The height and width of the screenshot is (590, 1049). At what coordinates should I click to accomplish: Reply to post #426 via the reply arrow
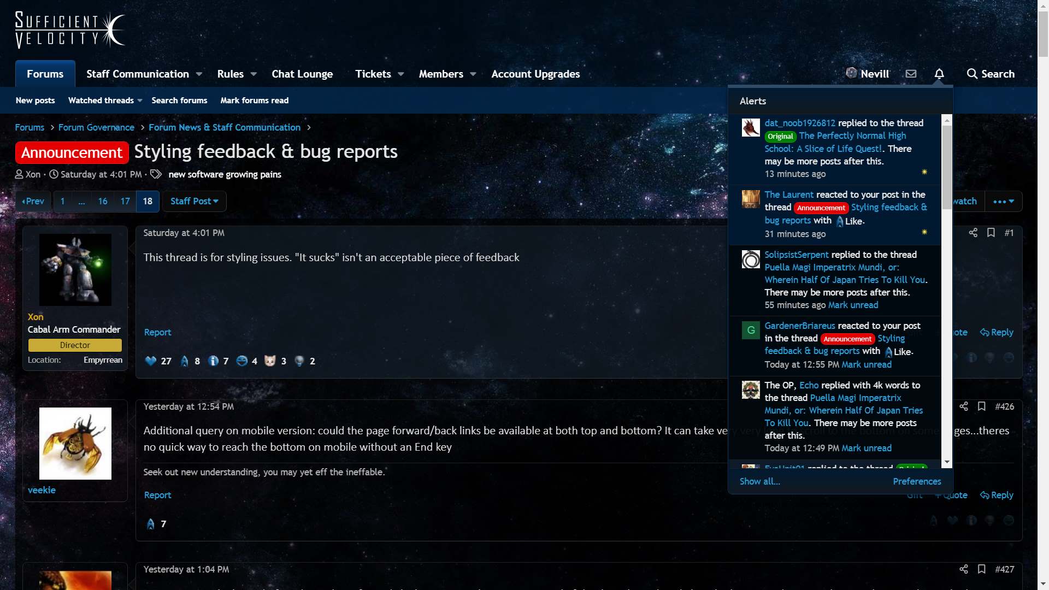pos(997,495)
